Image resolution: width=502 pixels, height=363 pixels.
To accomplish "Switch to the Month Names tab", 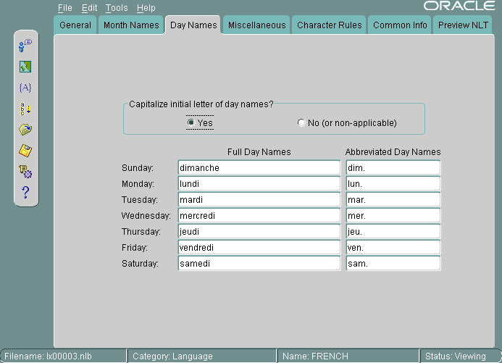I will tap(130, 25).
